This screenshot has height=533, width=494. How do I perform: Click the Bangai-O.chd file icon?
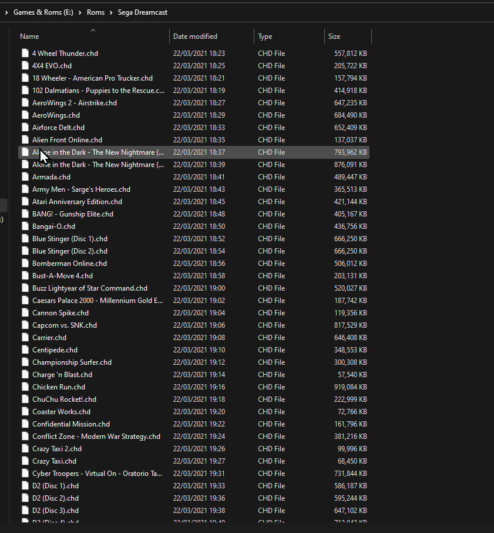[x=25, y=226]
